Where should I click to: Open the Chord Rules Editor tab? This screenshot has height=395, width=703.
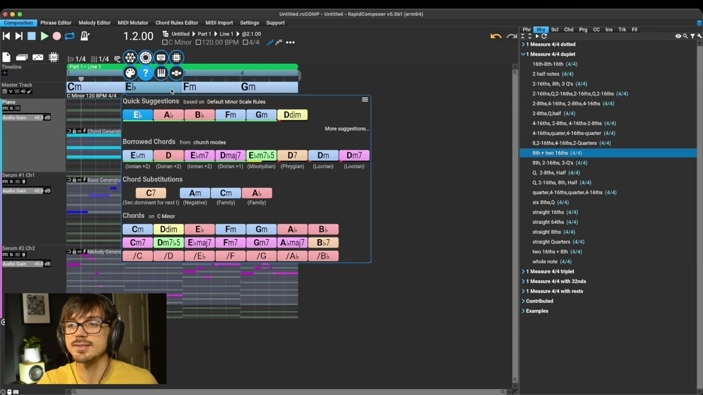point(177,23)
